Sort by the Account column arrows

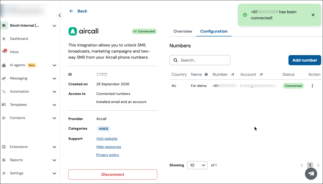coord(261,74)
